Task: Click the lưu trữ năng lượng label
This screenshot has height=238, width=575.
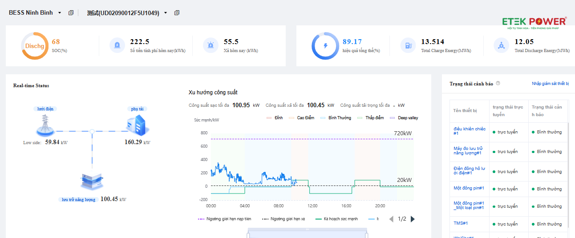Action: click(x=78, y=200)
